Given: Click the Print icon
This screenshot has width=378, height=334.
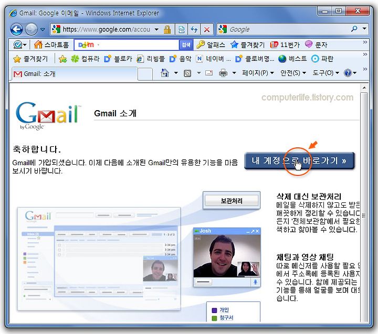Looking at the screenshot, I should (223, 73).
